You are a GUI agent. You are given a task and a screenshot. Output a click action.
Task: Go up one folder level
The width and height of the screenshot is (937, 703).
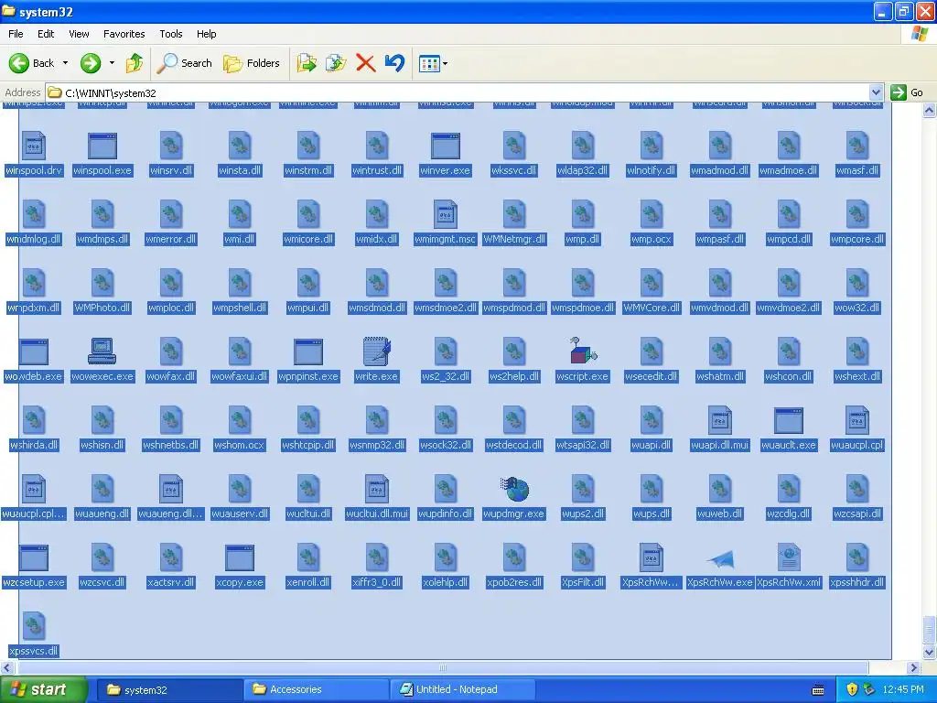[135, 63]
